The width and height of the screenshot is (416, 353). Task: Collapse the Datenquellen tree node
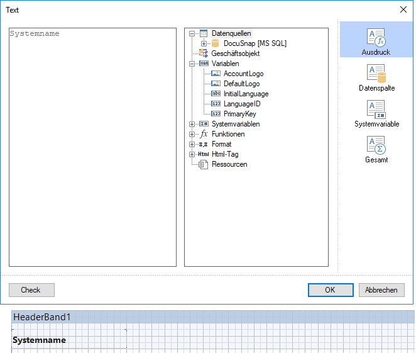pyautogui.click(x=192, y=33)
